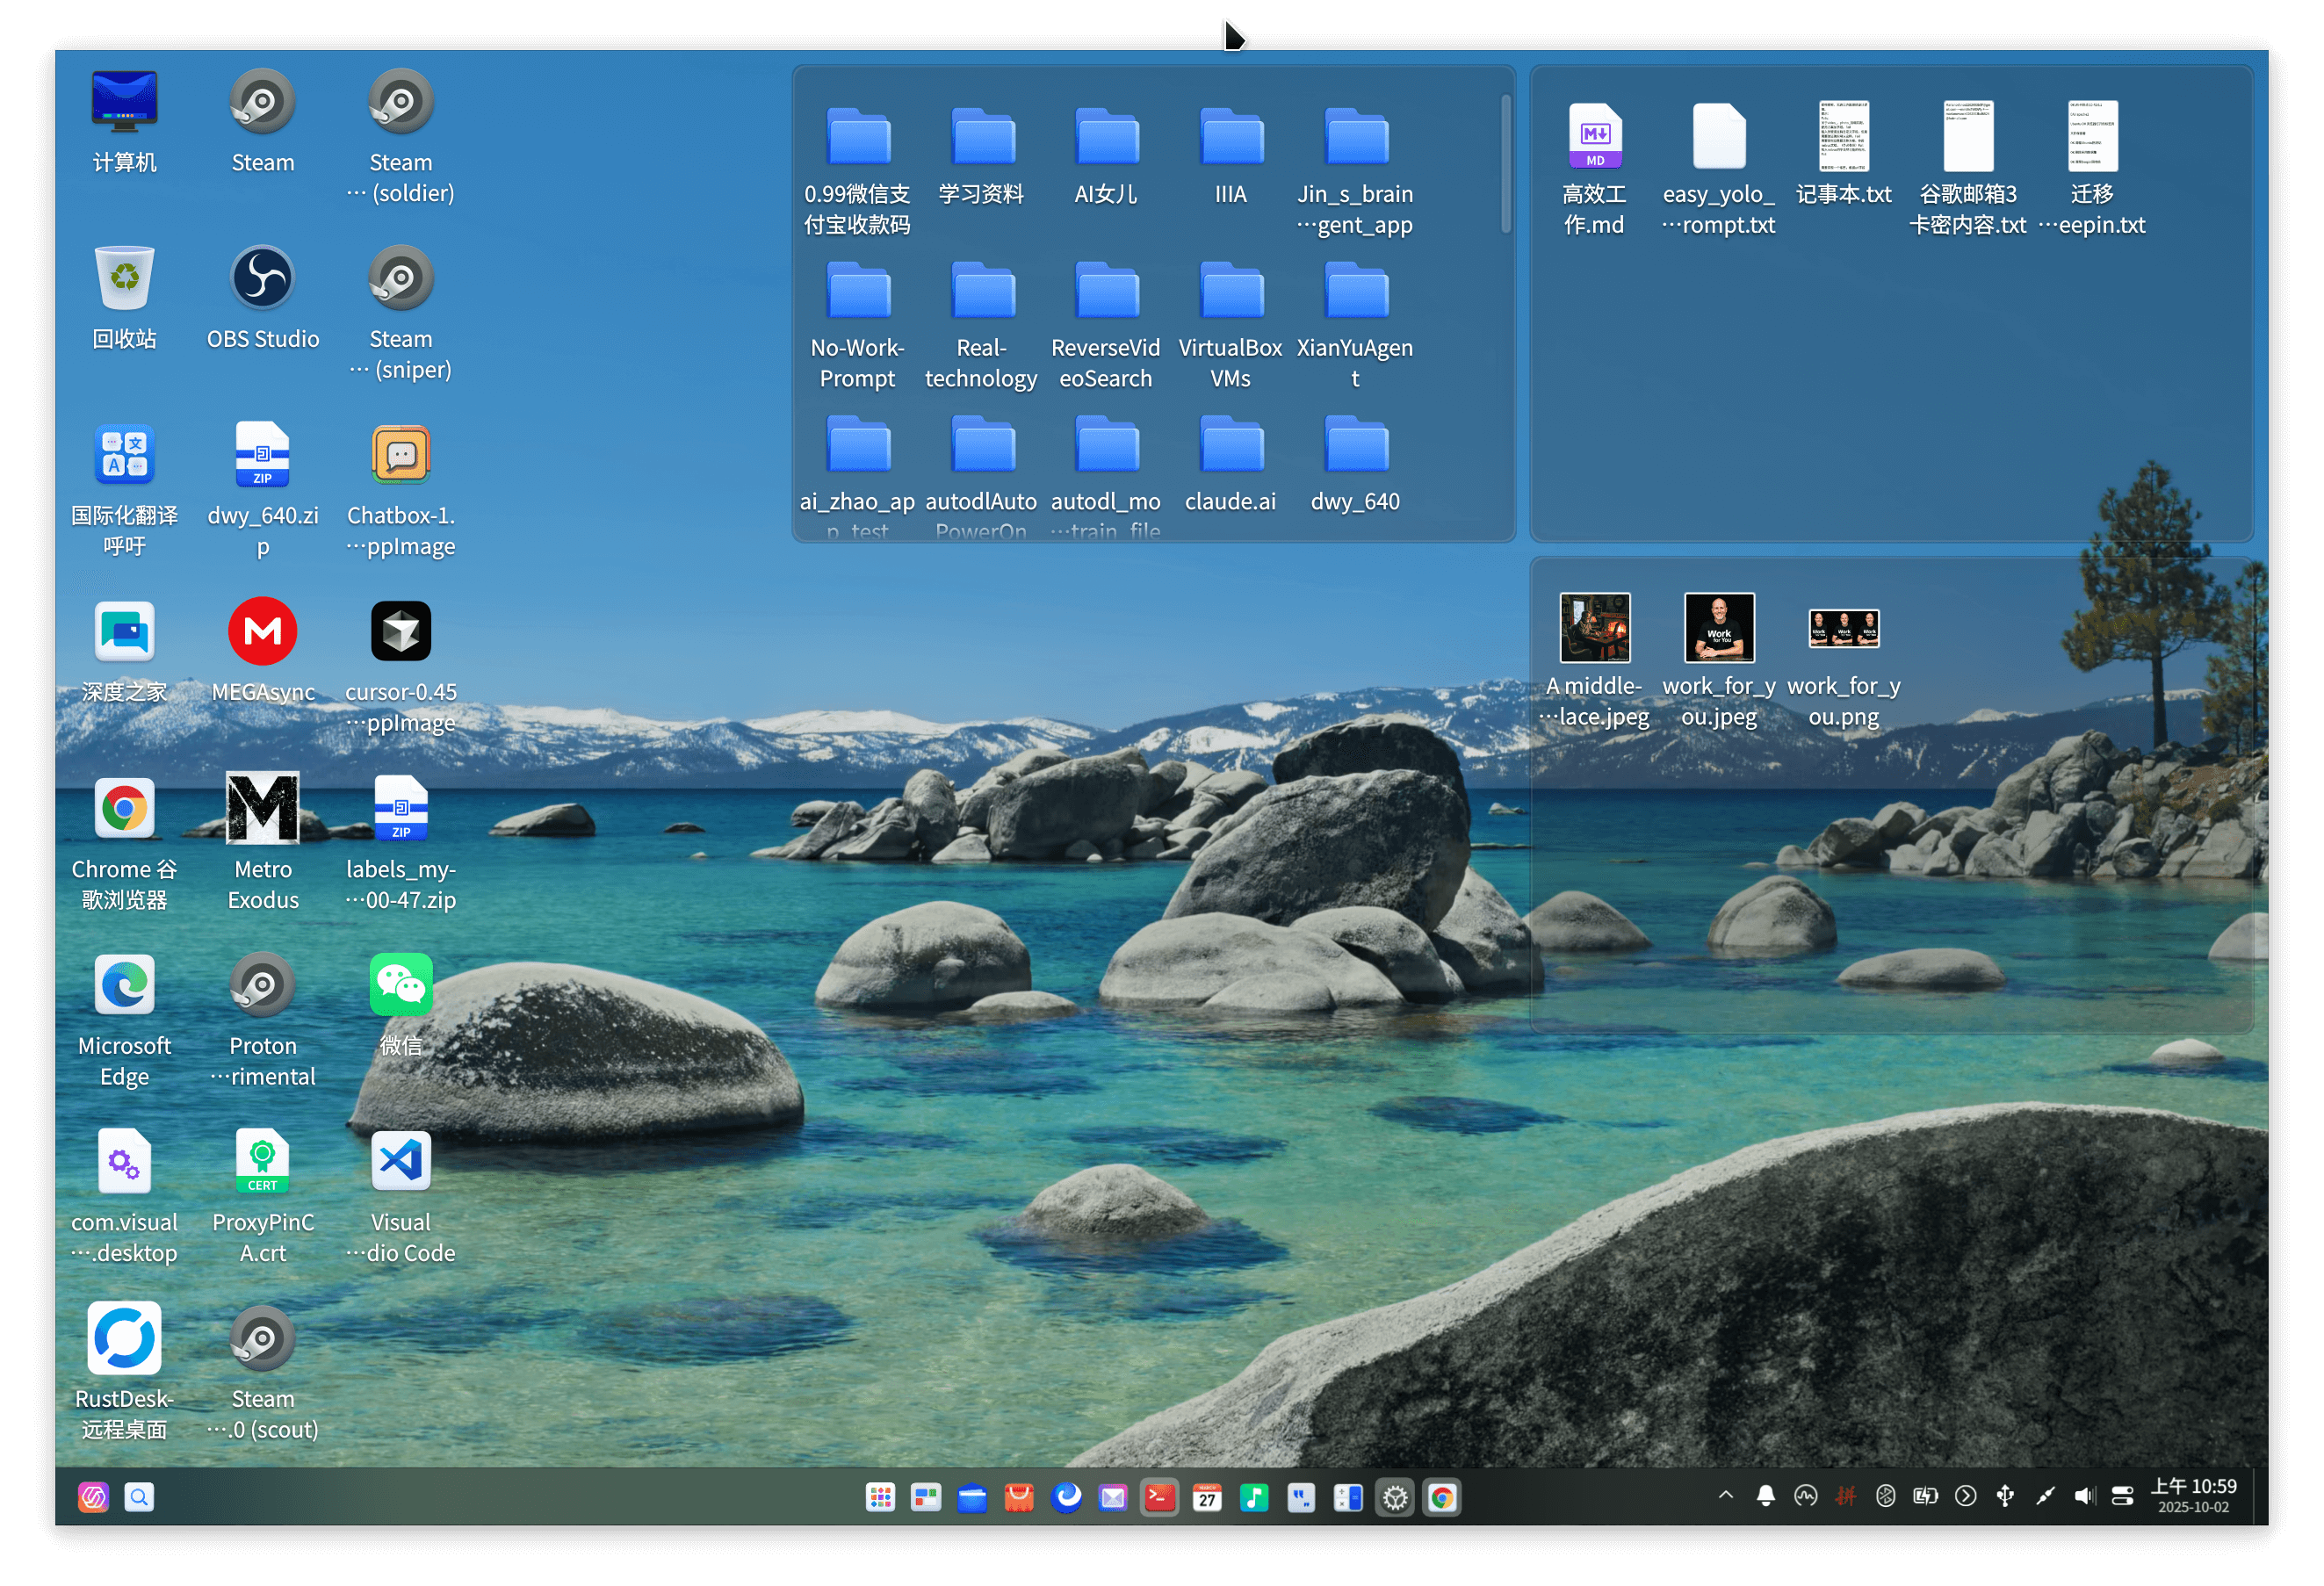Open the music player icon in dock
The width and height of the screenshot is (2324, 1586).
(x=1255, y=1499)
